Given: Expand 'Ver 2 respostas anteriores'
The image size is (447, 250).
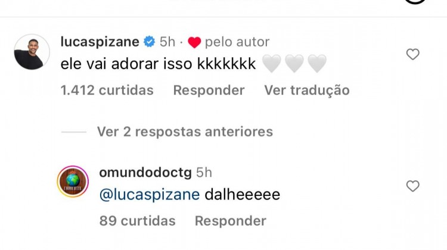Looking at the screenshot, I should [184, 132].
